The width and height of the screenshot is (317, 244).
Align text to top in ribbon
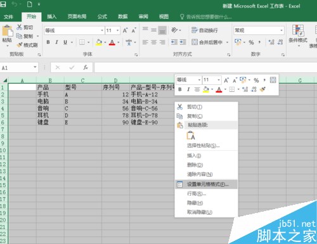point(145,29)
